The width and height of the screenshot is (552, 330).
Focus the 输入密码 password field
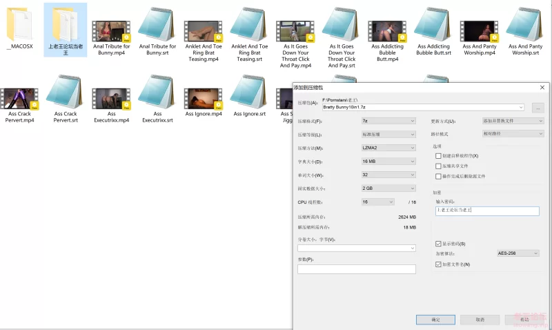[x=487, y=211]
